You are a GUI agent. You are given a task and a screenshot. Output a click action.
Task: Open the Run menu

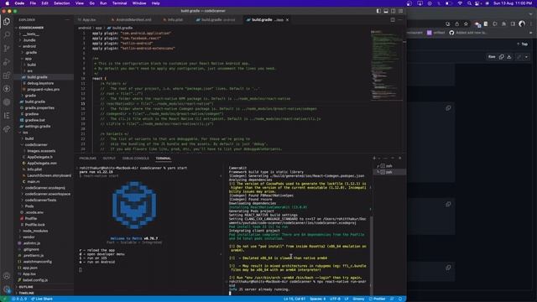point(103,3)
